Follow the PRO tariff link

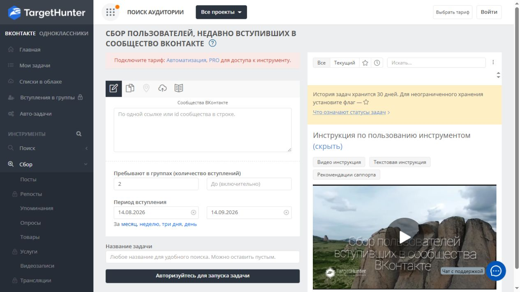(x=214, y=60)
